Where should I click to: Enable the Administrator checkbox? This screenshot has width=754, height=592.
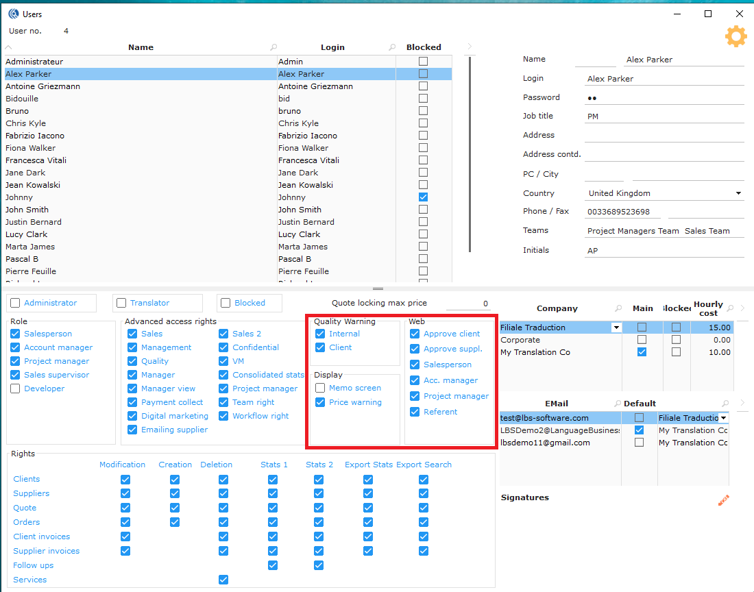click(16, 303)
